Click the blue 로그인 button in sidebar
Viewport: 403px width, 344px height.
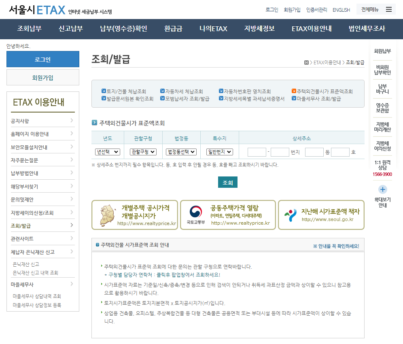tap(43, 59)
